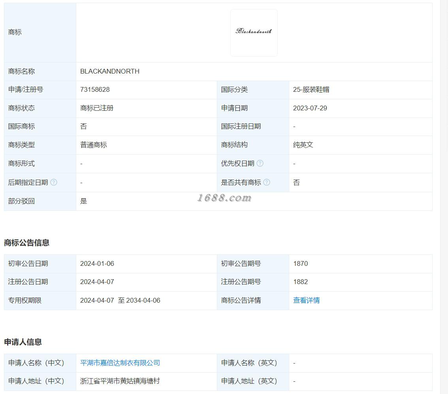Click the 专用权期限 label
The image size is (448, 394).
coord(25,300)
